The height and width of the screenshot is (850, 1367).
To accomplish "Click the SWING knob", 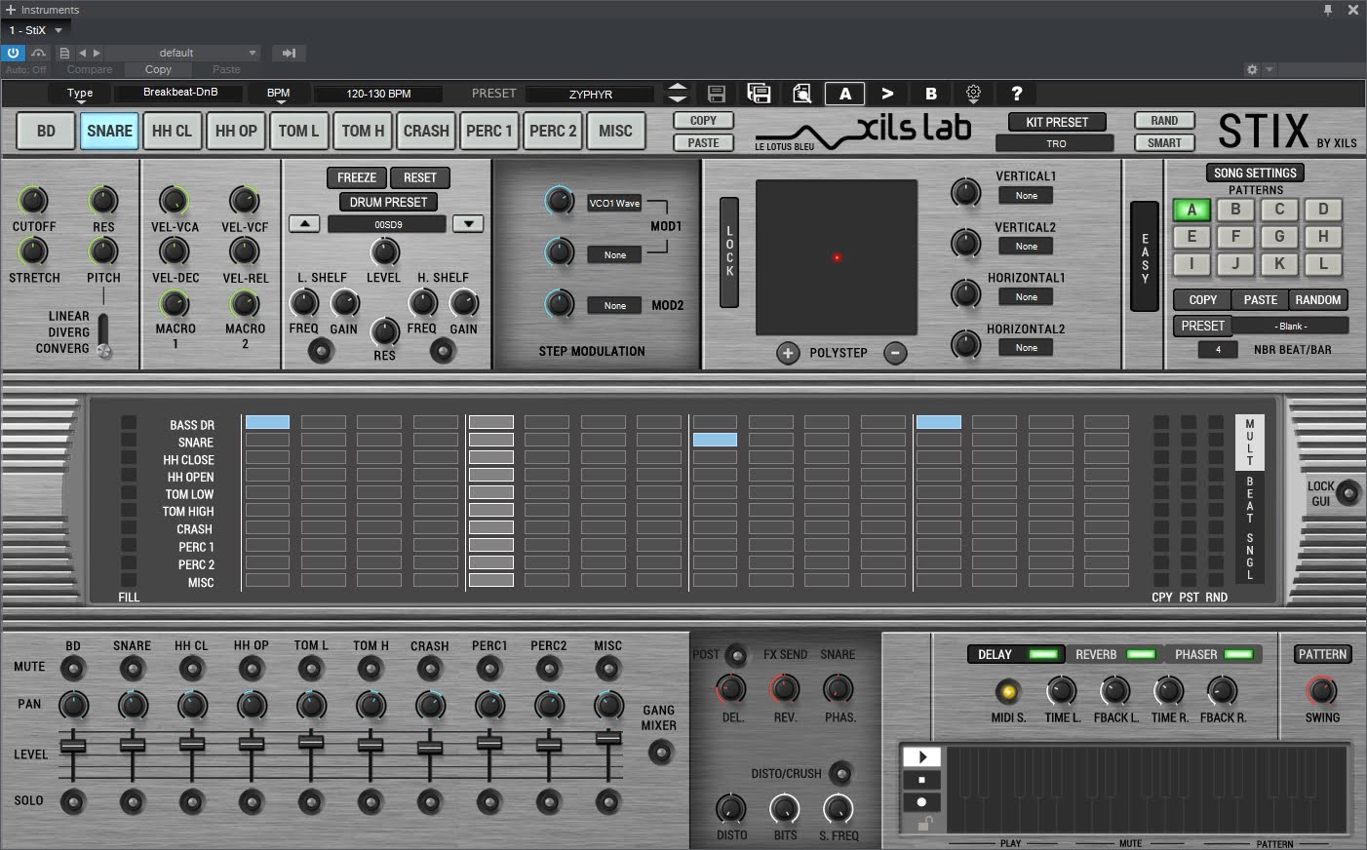I will coord(1321,691).
